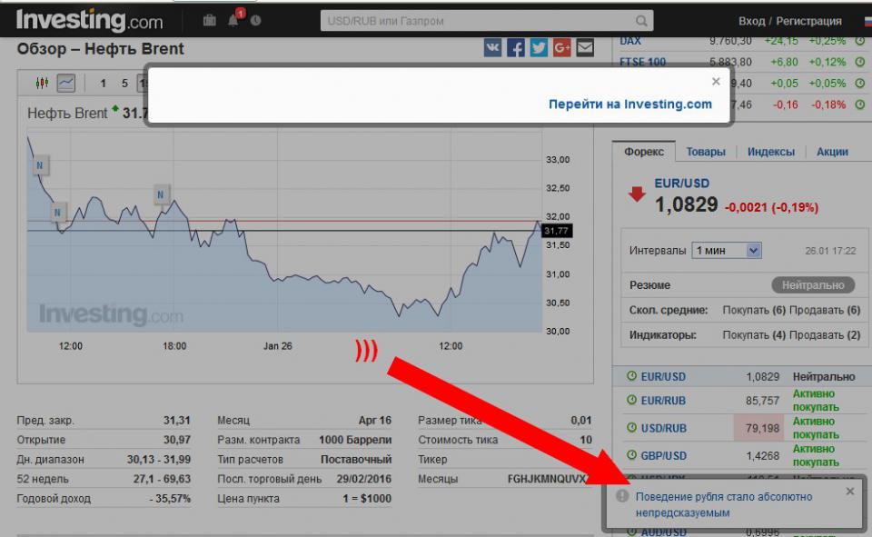The image size is (872, 537).
Task: Share page via email envelope icon
Action: pos(584,48)
